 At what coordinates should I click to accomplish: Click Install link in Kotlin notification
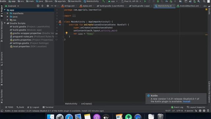click(x=187, y=101)
